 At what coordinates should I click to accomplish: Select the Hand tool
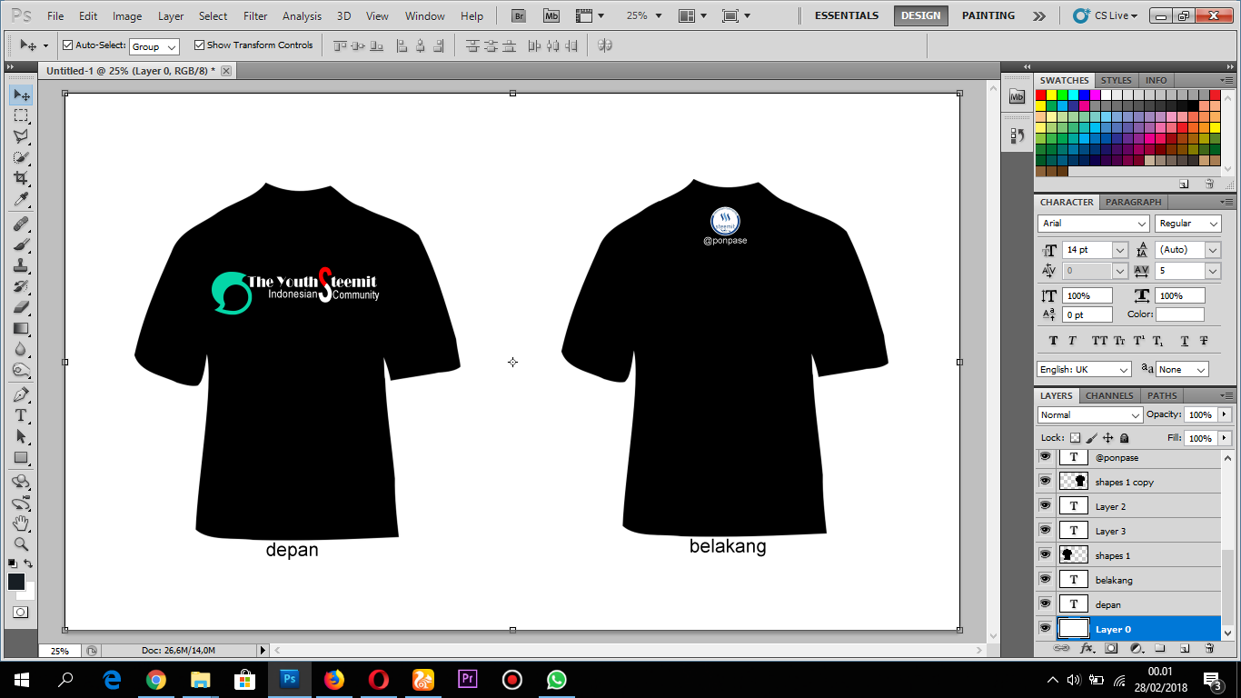[x=21, y=523]
